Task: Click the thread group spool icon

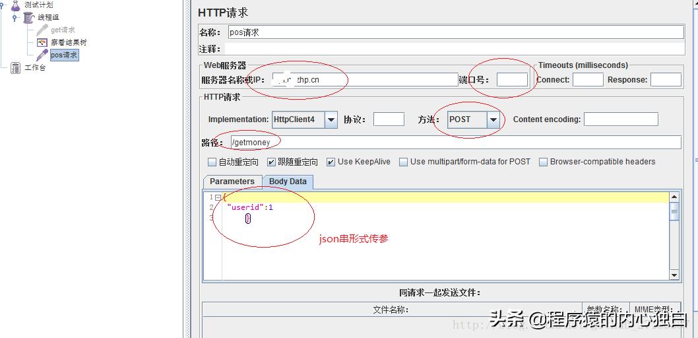Action: (28, 18)
